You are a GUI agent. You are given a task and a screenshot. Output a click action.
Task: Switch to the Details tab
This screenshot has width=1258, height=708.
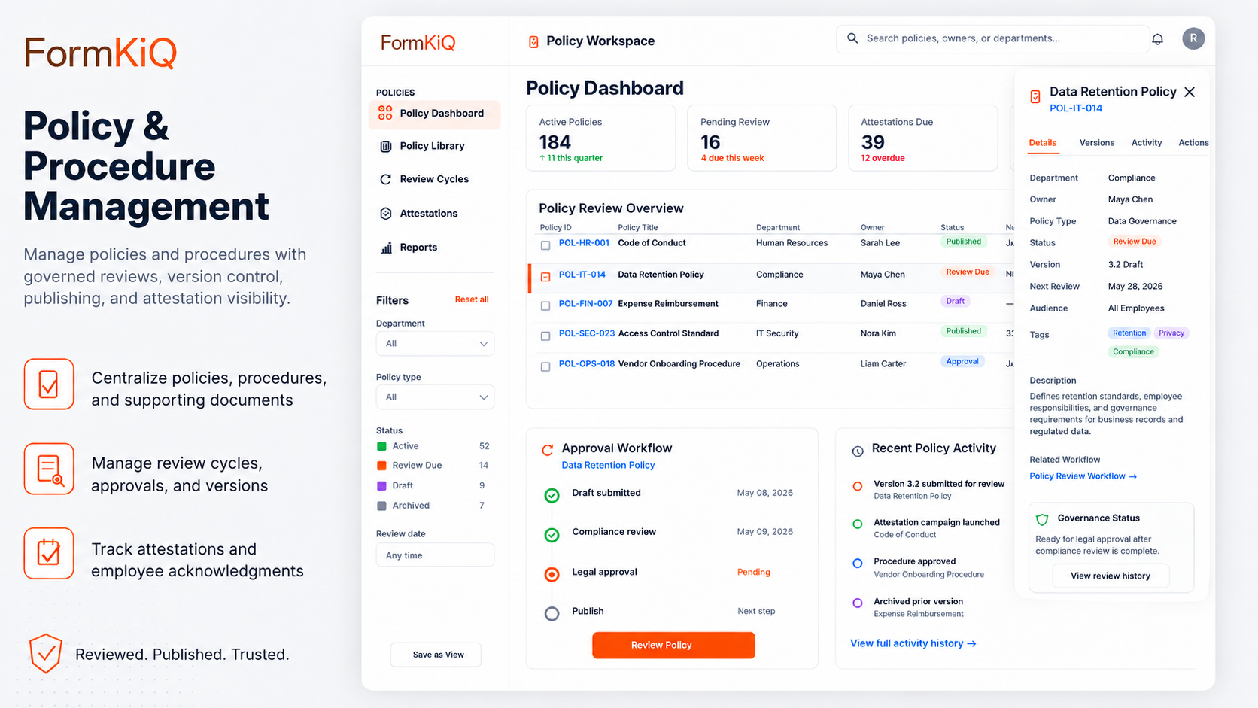point(1042,143)
